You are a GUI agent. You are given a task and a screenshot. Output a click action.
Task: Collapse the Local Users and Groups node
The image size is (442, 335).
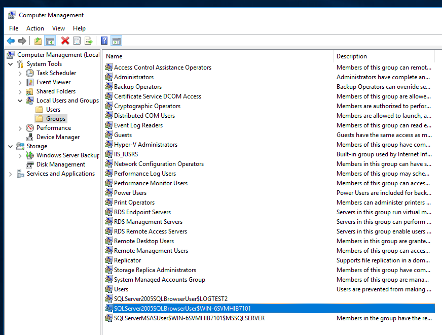(20, 100)
